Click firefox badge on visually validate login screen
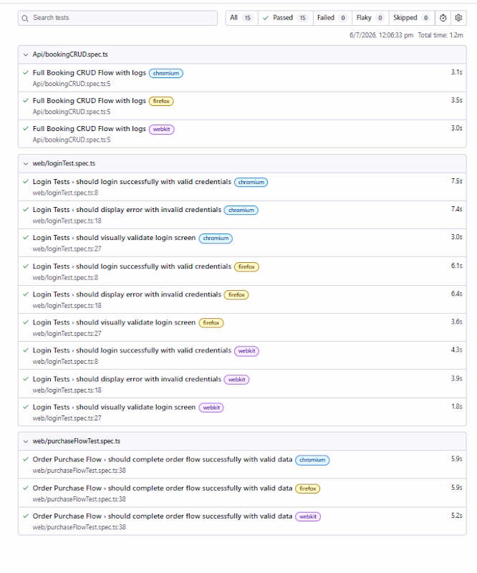477x573 pixels. click(211, 323)
